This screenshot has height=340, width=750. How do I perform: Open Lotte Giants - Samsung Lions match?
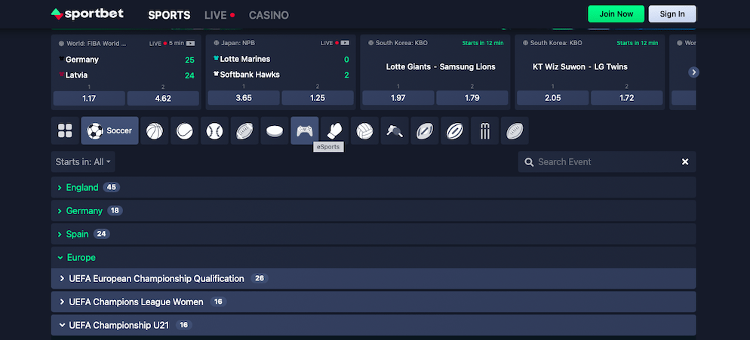[x=441, y=67]
